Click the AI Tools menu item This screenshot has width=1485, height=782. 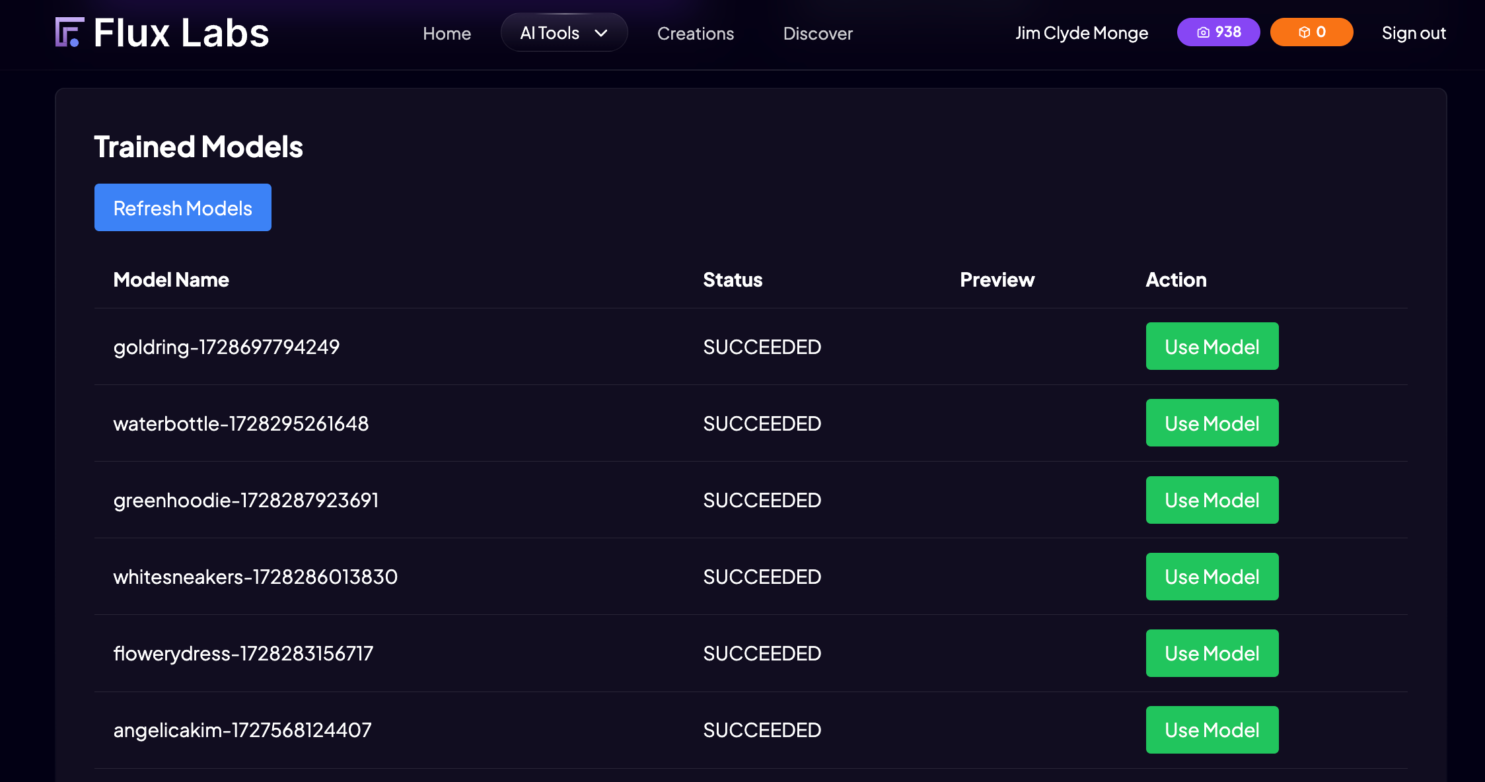(x=563, y=32)
